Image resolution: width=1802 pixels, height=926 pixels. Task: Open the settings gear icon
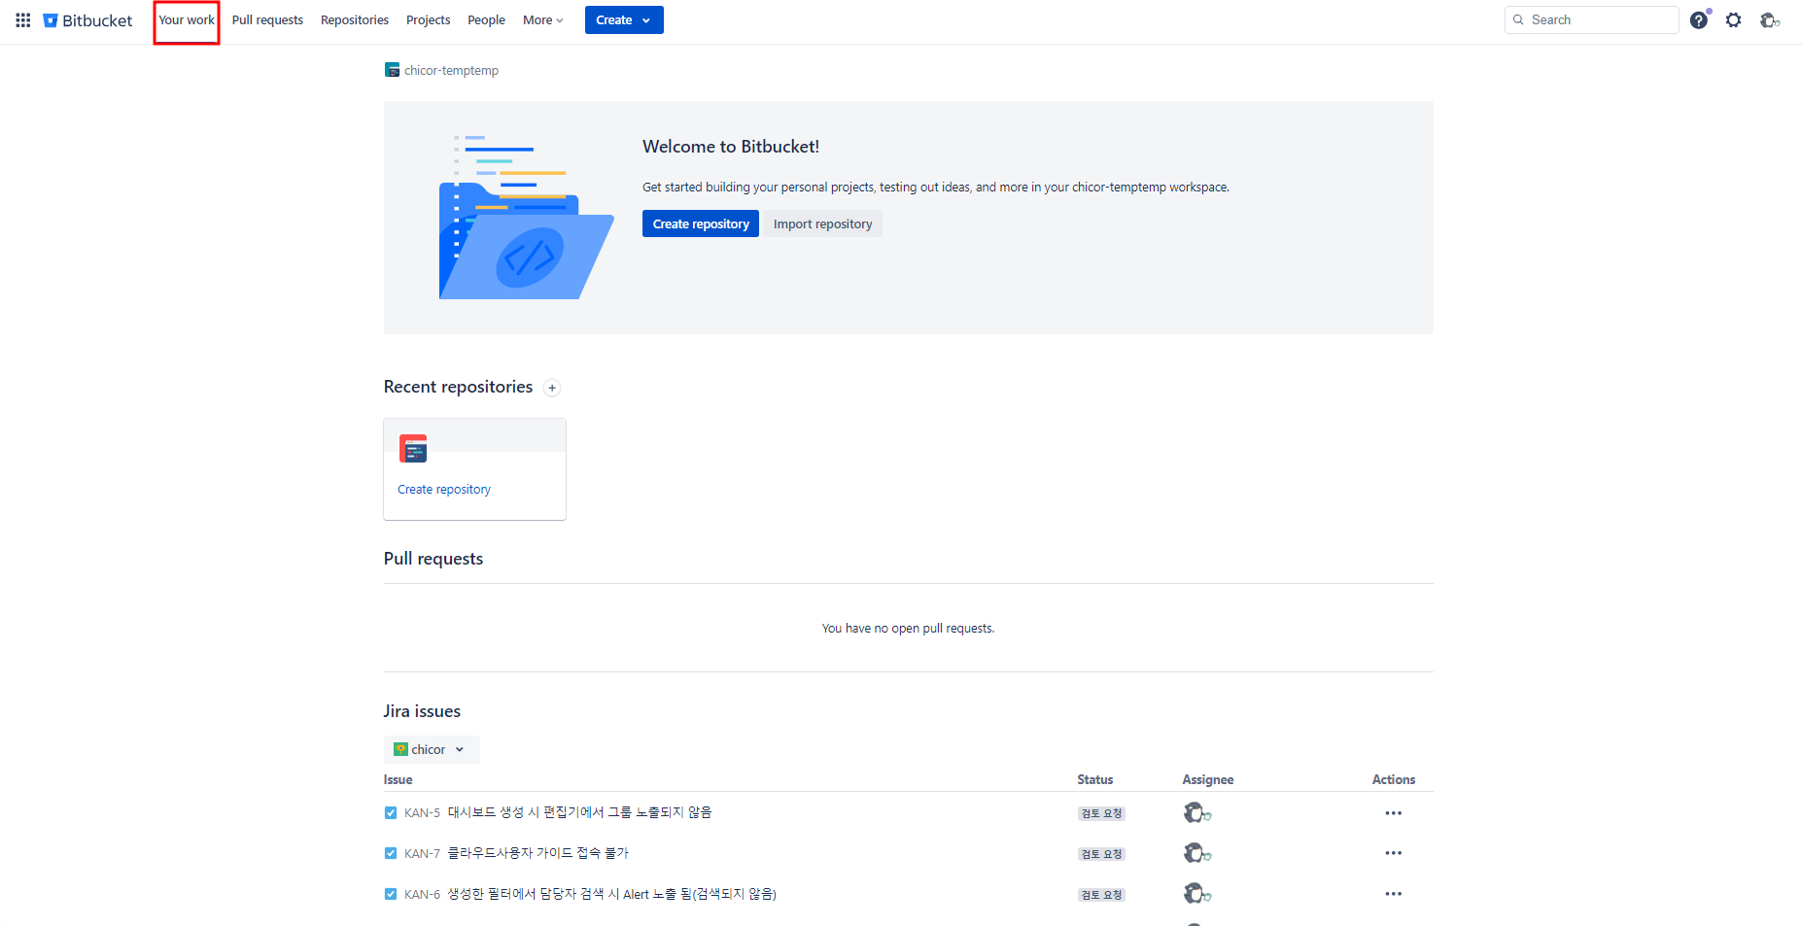tap(1733, 20)
